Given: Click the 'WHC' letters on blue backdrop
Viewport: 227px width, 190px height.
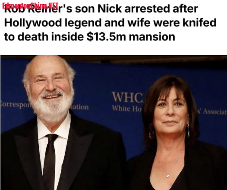Looking at the screenshot, I should [x=127, y=97].
